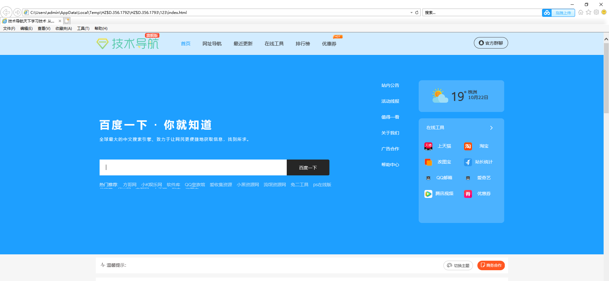The height and width of the screenshot is (281, 609).
Task: Click into the Baidu search input field
Action: point(193,167)
